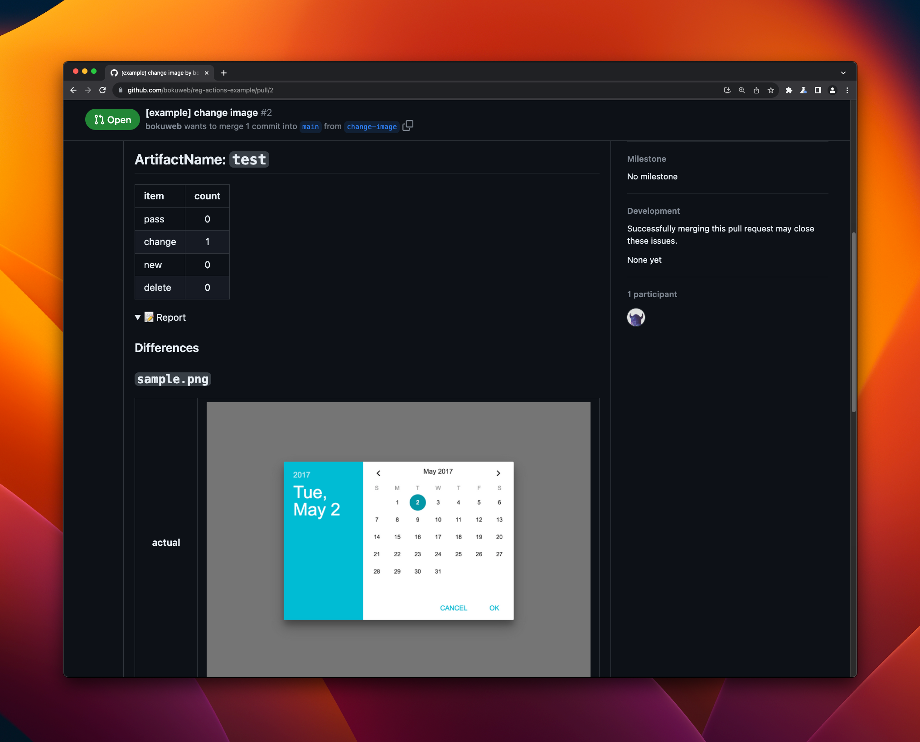Open Chrome three-dot menu

coord(847,90)
